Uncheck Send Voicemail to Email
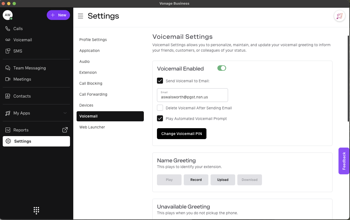350x220 pixels. [160, 81]
